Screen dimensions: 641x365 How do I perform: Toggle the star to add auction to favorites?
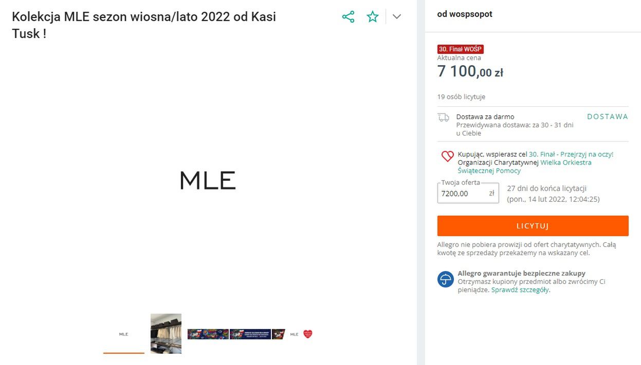tap(372, 16)
